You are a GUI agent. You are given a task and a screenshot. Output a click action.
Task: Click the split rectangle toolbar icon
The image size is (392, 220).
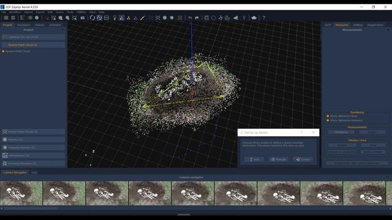(106, 18)
